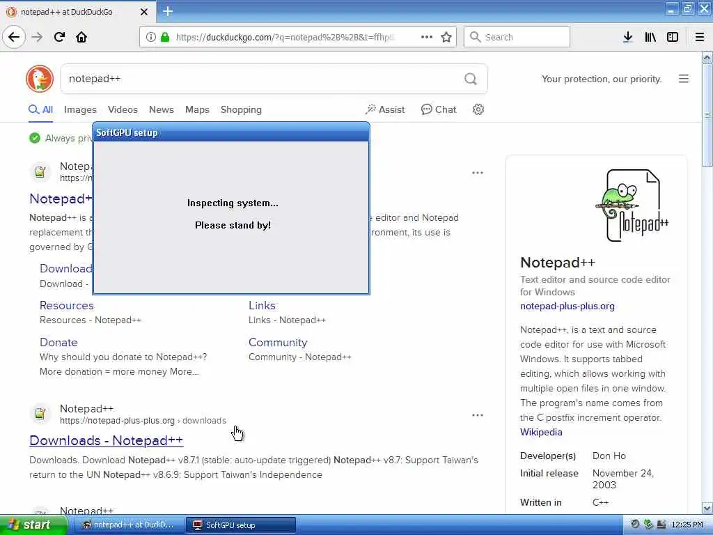The width and height of the screenshot is (713, 535).
Task: Select the All results tab
Action: (x=40, y=109)
